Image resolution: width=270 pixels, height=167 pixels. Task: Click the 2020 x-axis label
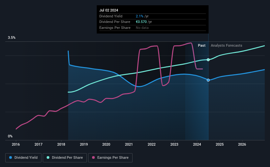tap(106, 144)
